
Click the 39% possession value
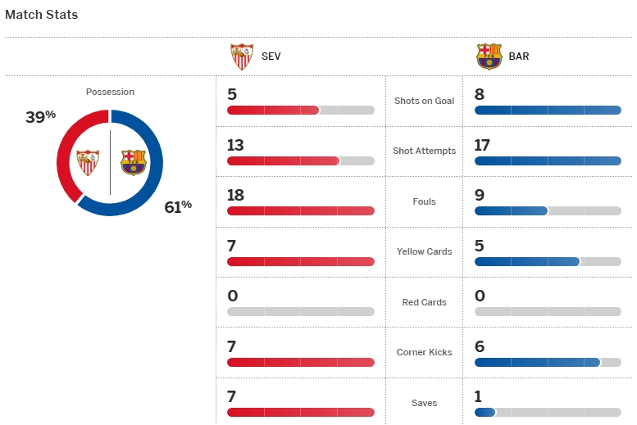[40, 117]
